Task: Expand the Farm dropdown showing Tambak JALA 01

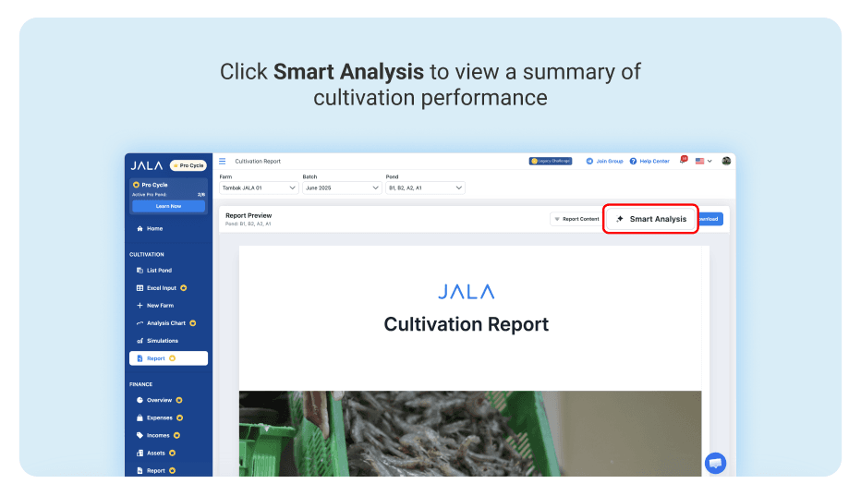Action: 259,188
